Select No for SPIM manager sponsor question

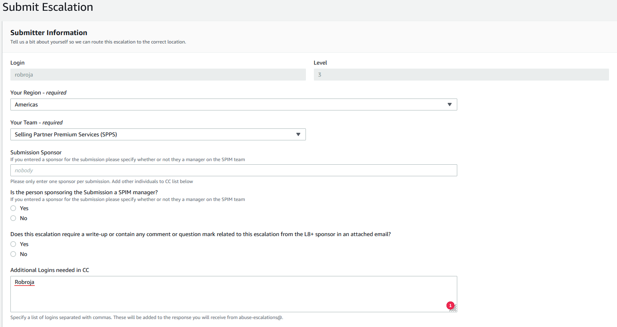click(x=13, y=218)
